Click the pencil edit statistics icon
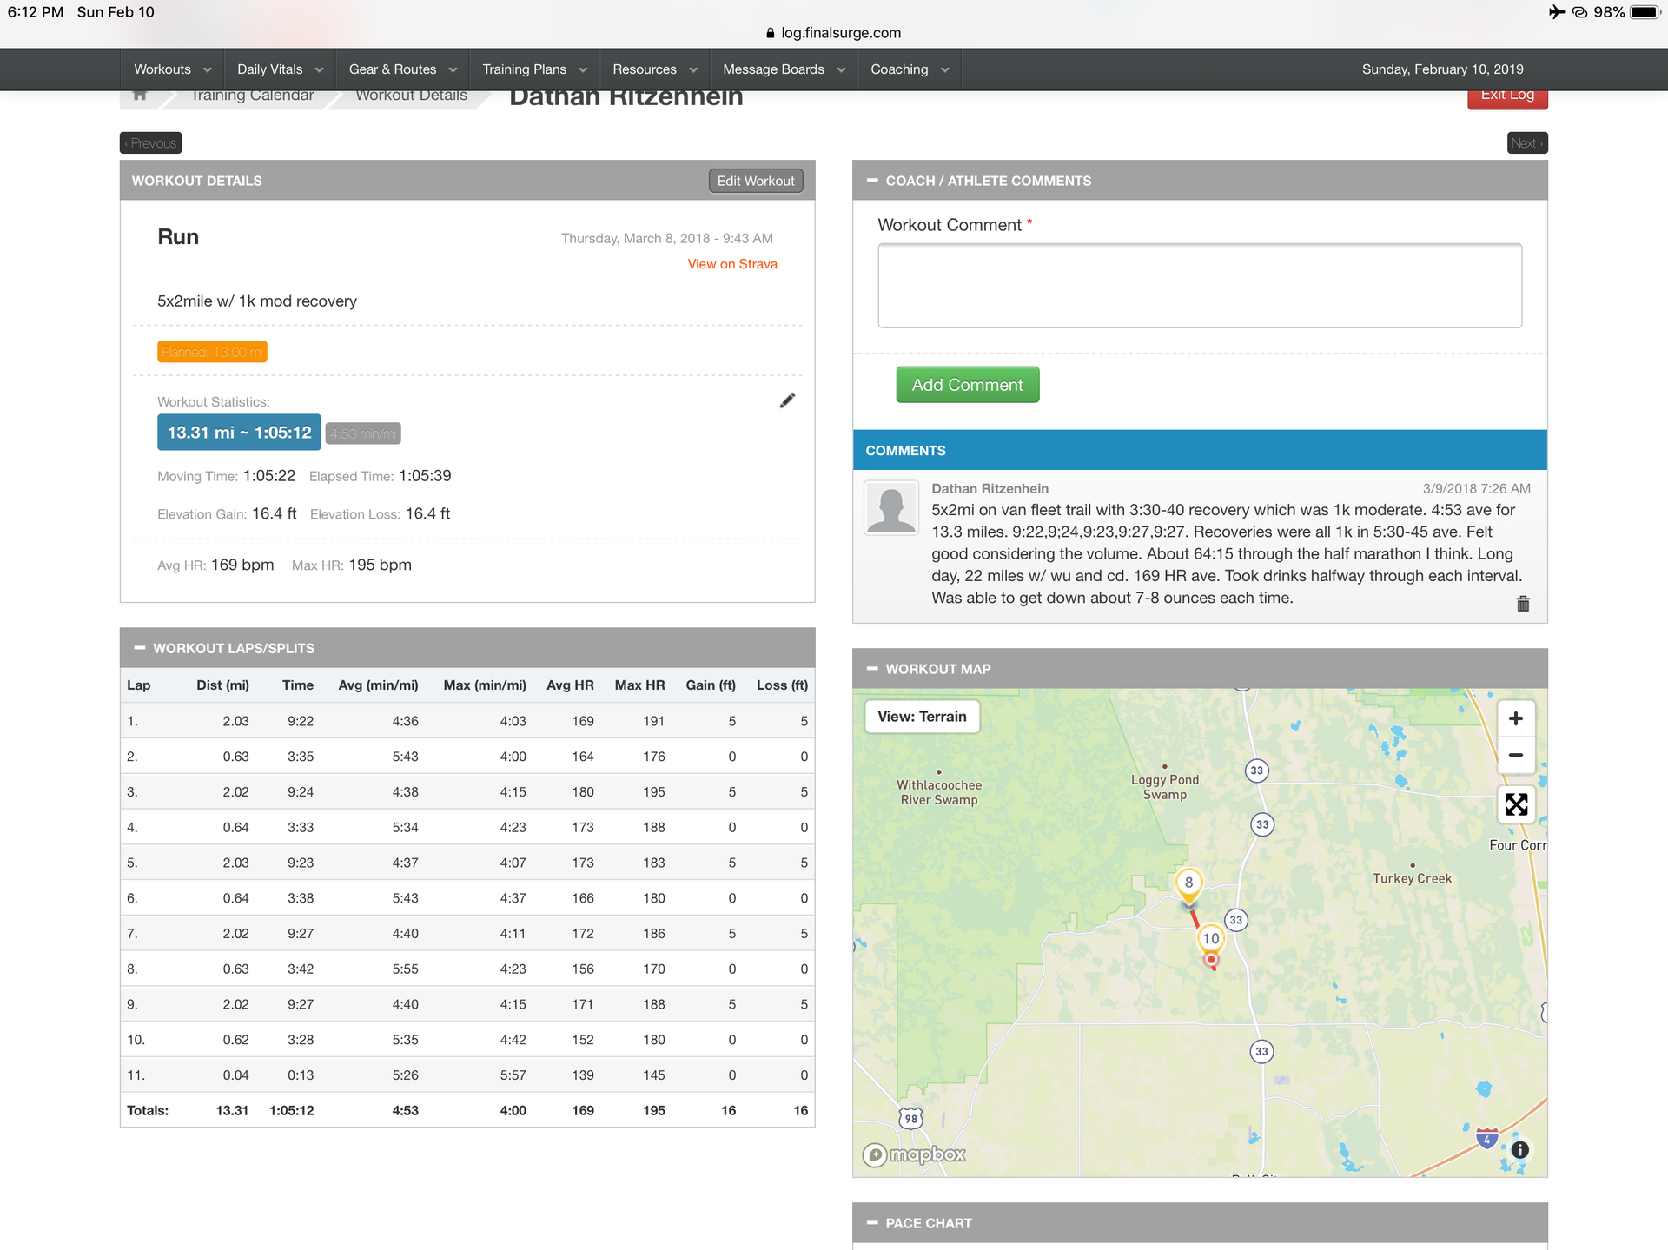1668x1250 pixels. pyautogui.click(x=787, y=400)
